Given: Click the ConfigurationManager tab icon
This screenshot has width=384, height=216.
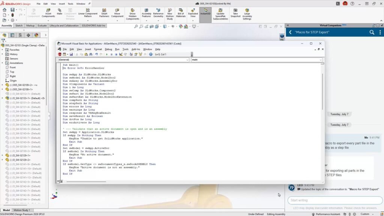Looking at the screenshot, I should pos(20,35).
